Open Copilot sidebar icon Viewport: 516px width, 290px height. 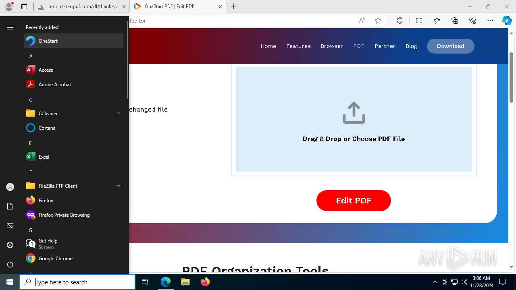[x=507, y=21]
